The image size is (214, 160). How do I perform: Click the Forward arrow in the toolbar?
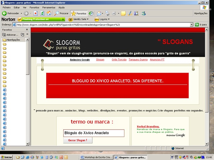point(26,13)
